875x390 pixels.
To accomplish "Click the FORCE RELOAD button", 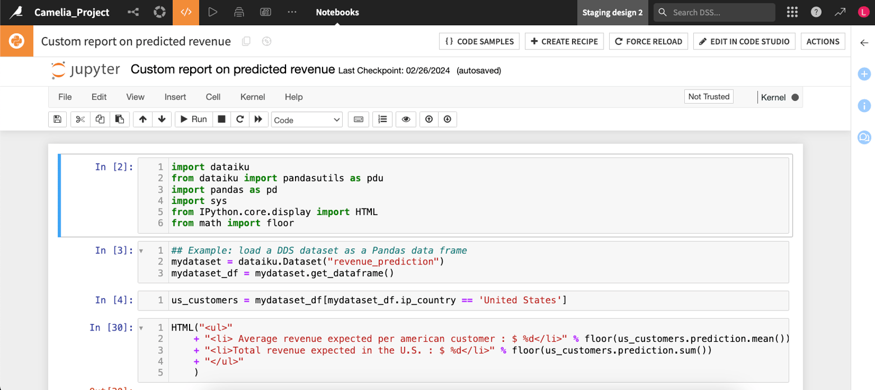I will tap(648, 41).
